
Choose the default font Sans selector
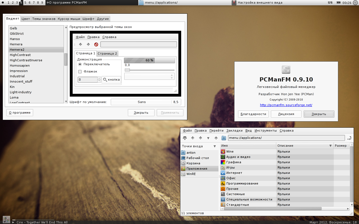pos(146,102)
